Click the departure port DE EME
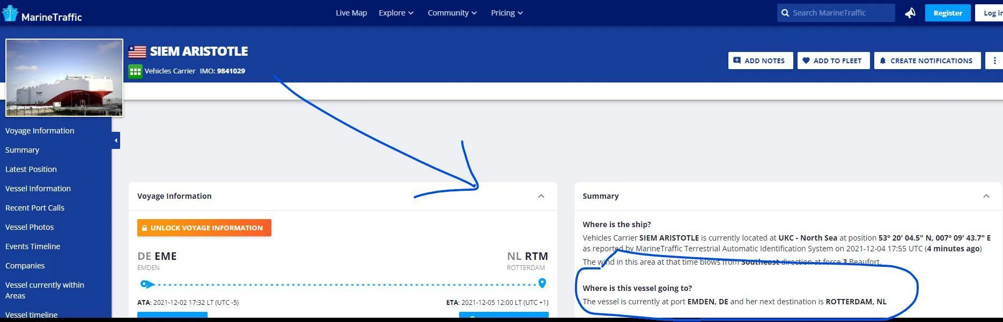This screenshot has height=322, width=1003. (157, 256)
